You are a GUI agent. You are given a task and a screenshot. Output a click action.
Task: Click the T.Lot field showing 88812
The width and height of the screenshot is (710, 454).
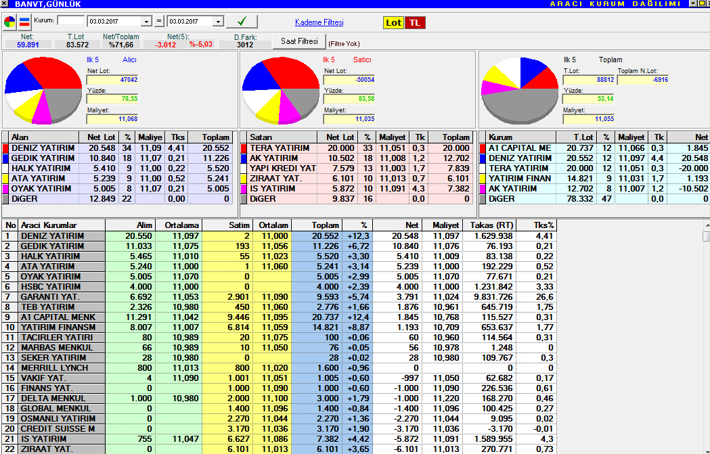point(589,80)
